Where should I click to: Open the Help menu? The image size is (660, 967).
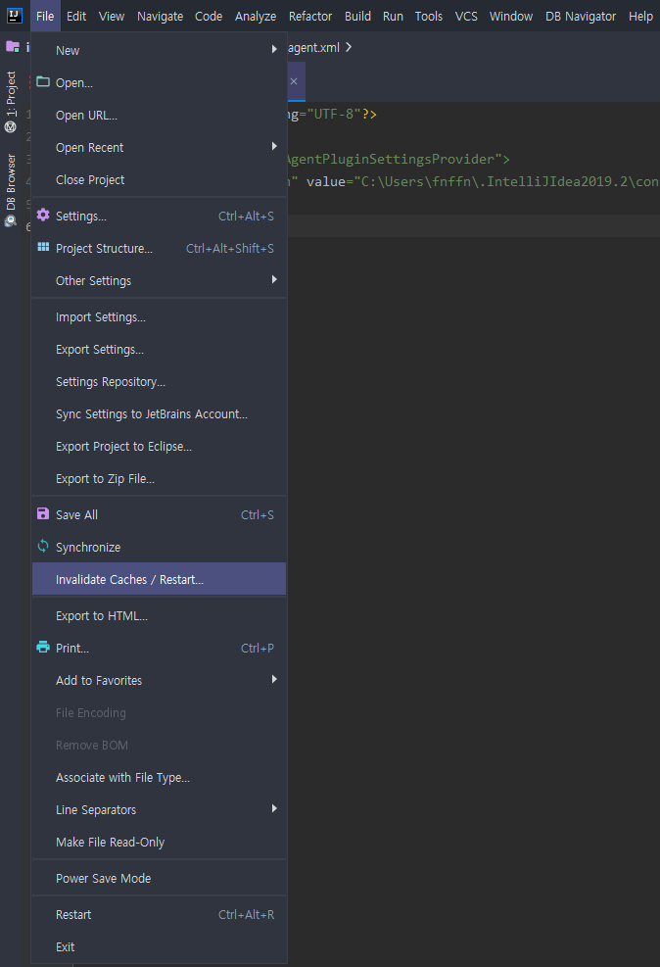click(640, 16)
